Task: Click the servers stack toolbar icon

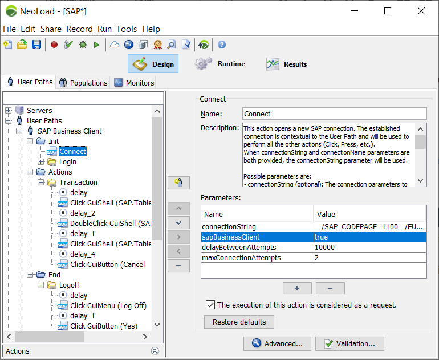Action: [x=143, y=45]
